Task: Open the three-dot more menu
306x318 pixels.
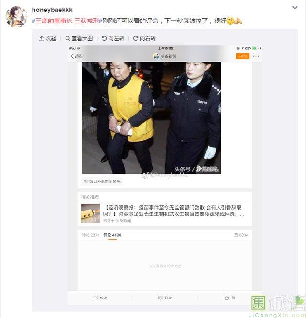Action: (x=256, y=56)
